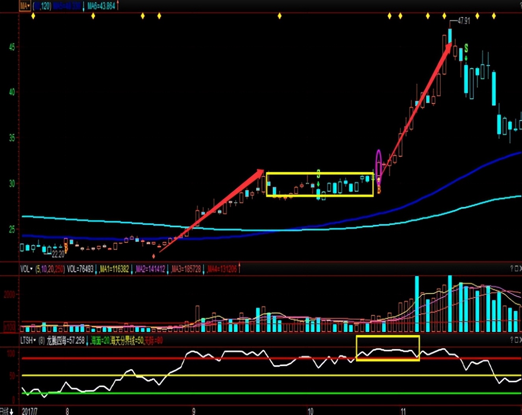
Task: Click the month 9 label on the date axis
Action: tap(194, 411)
